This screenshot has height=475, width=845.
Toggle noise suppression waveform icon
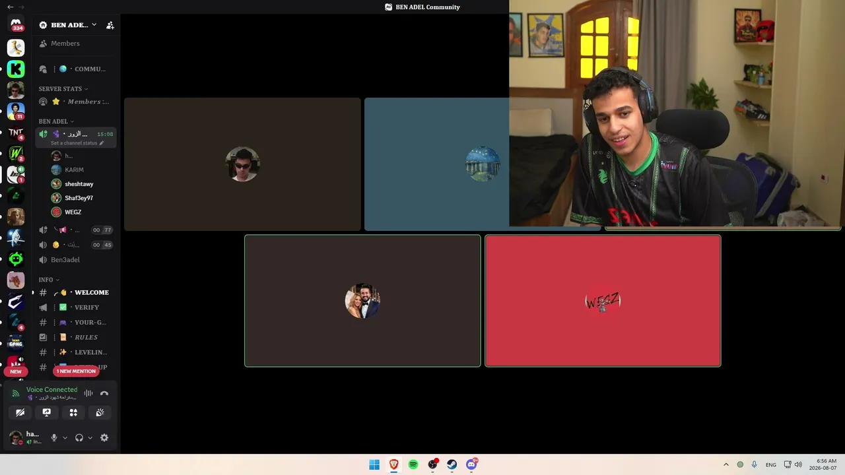click(88, 393)
